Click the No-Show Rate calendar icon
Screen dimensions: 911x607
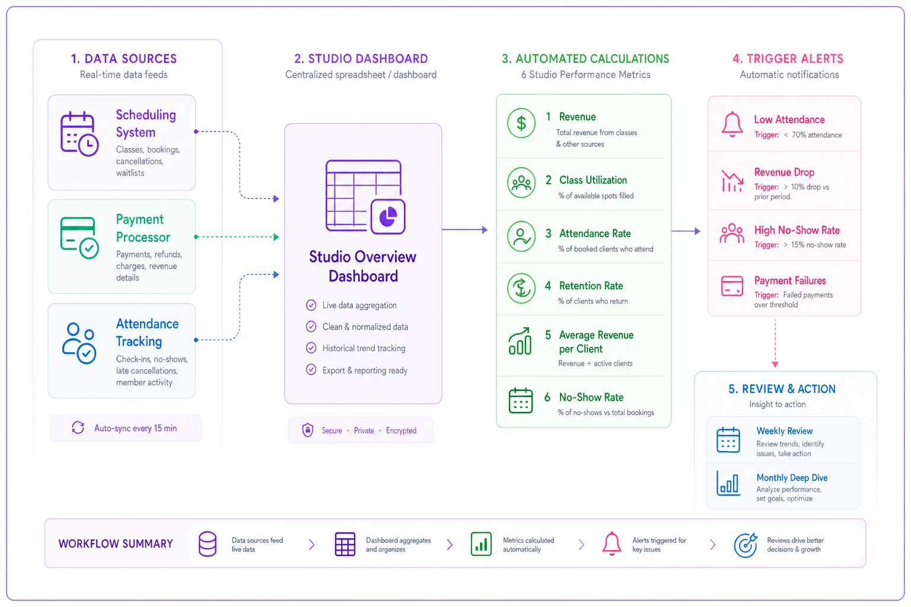click(521, 400)
